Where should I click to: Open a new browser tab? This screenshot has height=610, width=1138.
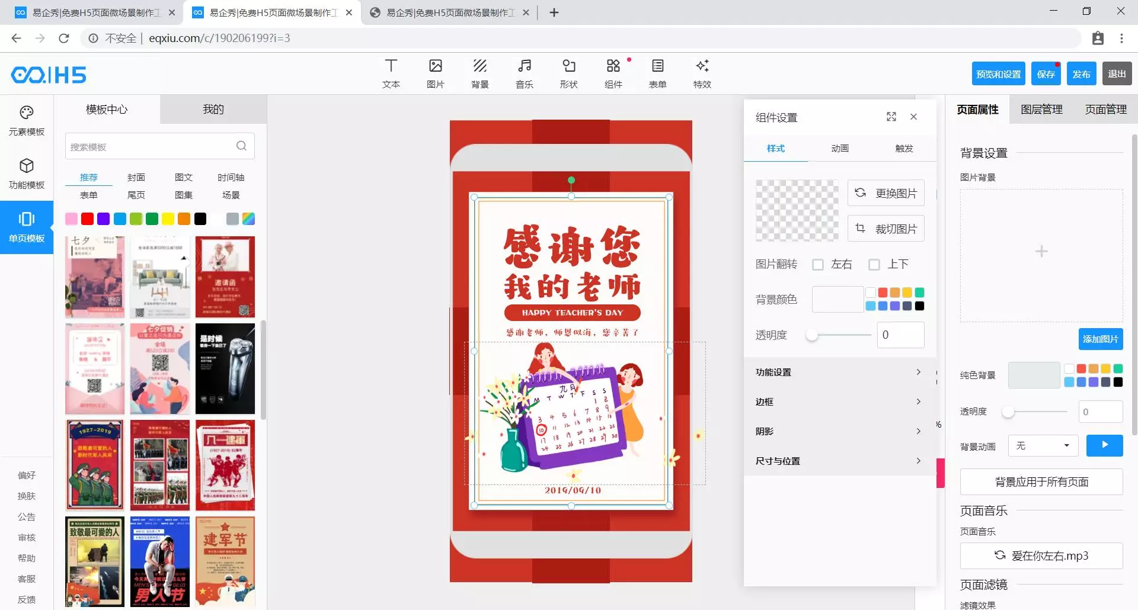tap(554, 12)
